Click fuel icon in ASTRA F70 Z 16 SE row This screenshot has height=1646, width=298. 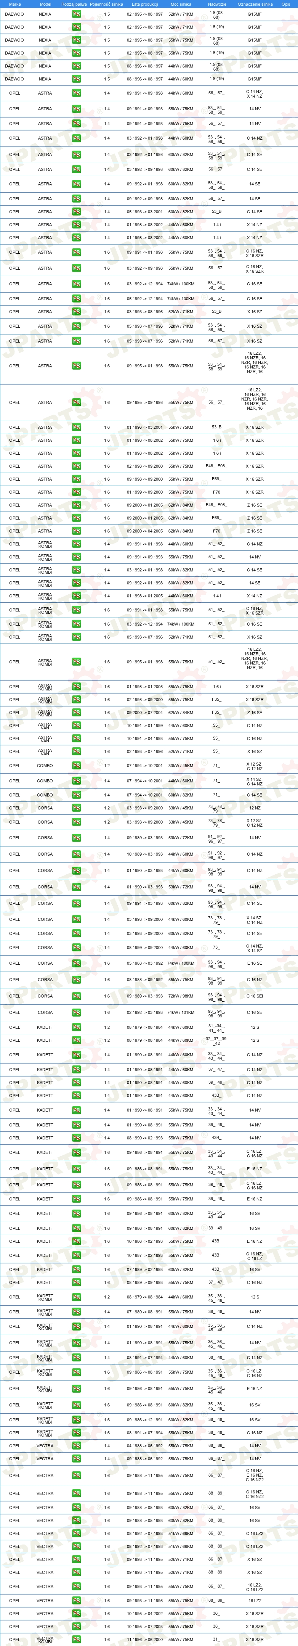tap(76, 531)
